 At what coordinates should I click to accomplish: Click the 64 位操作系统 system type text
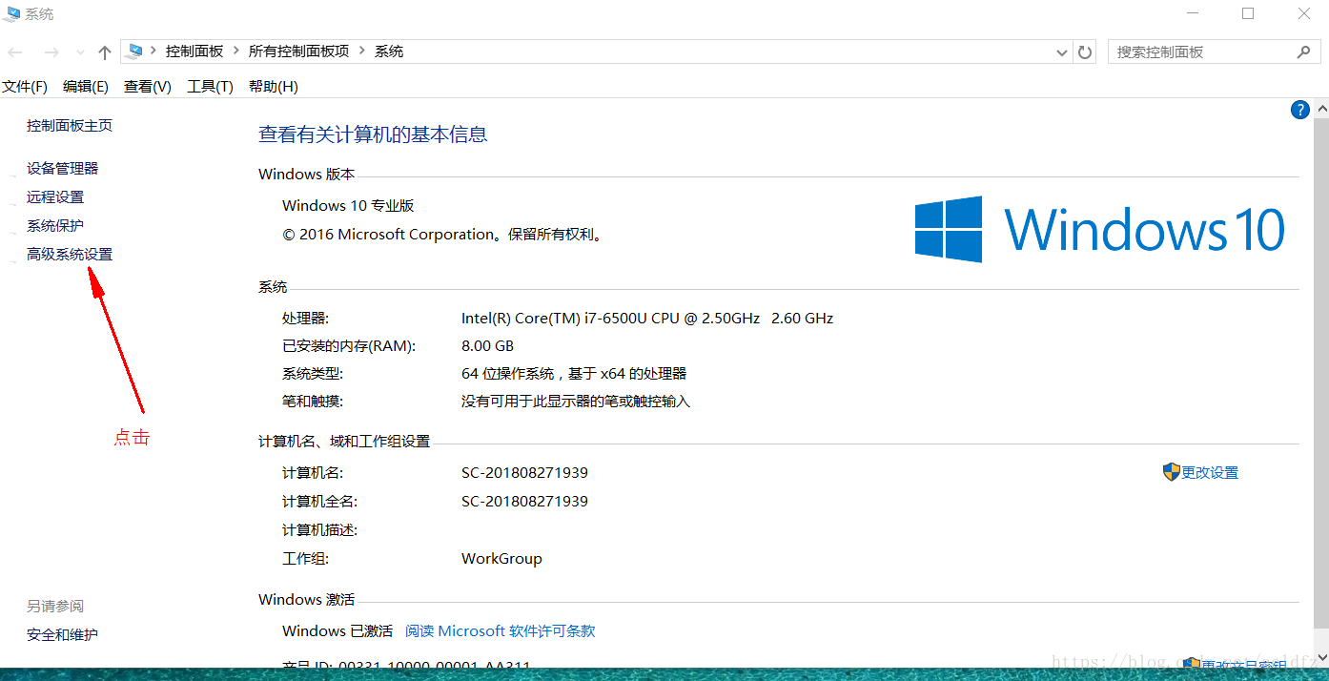pos(574,374)
